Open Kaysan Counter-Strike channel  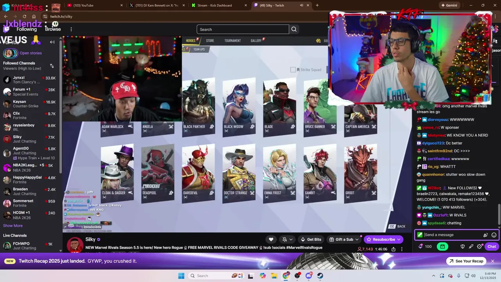tap(29, 104)
